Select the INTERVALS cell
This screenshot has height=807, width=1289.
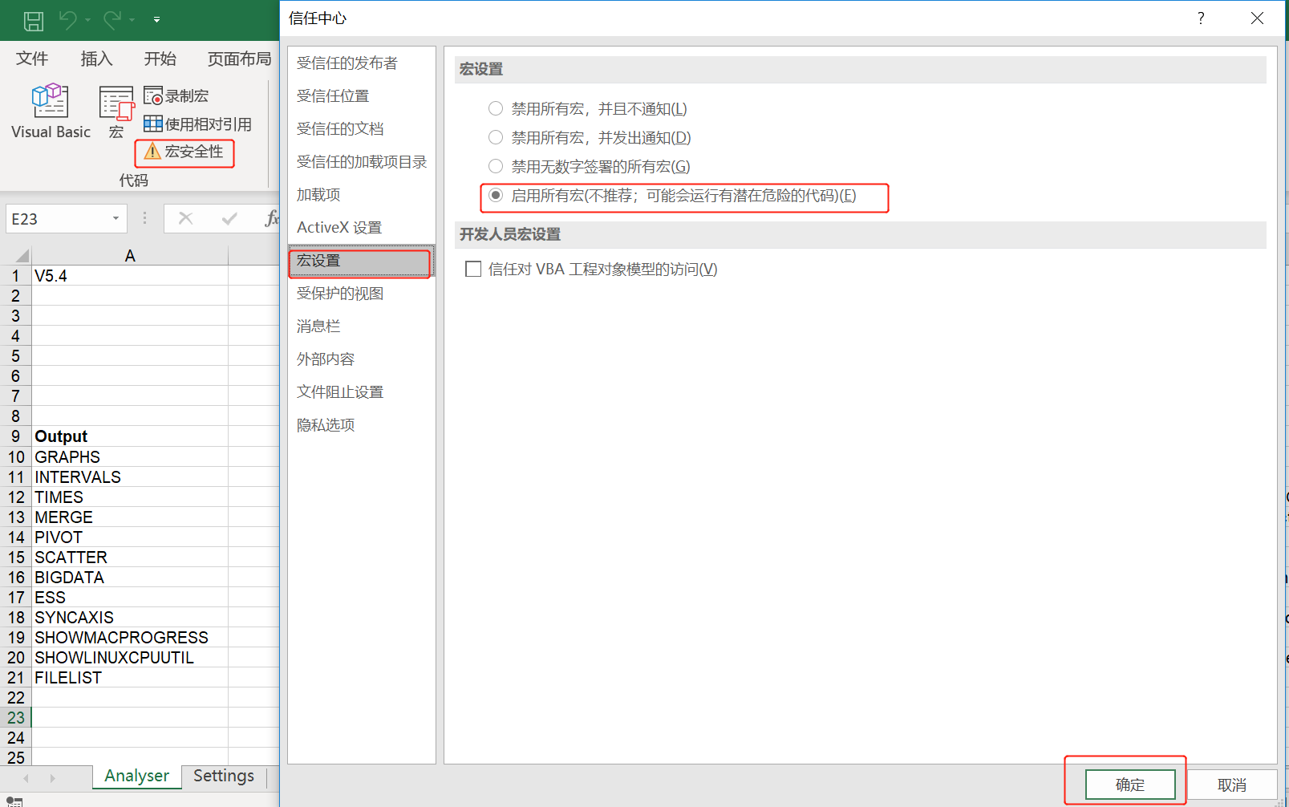[x=130, y=476]
